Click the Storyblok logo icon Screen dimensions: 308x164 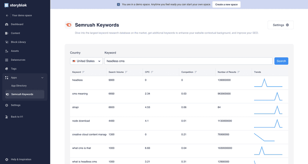tap(6, 5)
